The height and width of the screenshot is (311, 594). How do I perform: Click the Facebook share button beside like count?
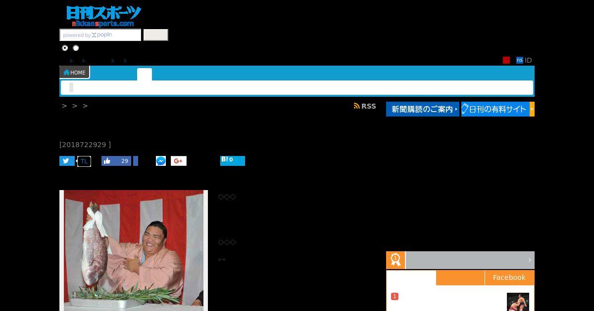coord(136,161)
